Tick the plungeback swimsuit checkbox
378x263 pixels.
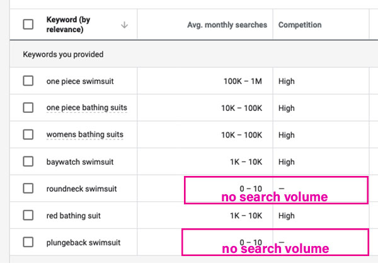click(28, 242)
